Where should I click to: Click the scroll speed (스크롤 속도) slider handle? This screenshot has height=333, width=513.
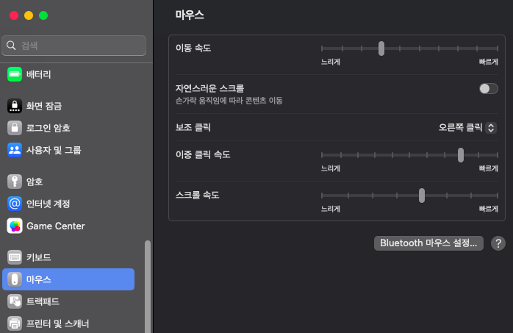pos(422,195)
